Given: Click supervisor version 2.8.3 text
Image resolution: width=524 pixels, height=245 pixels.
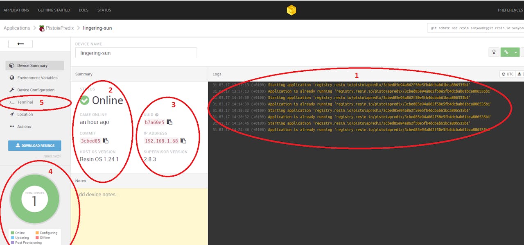Looking at the screenshot, I should point(150,159).
